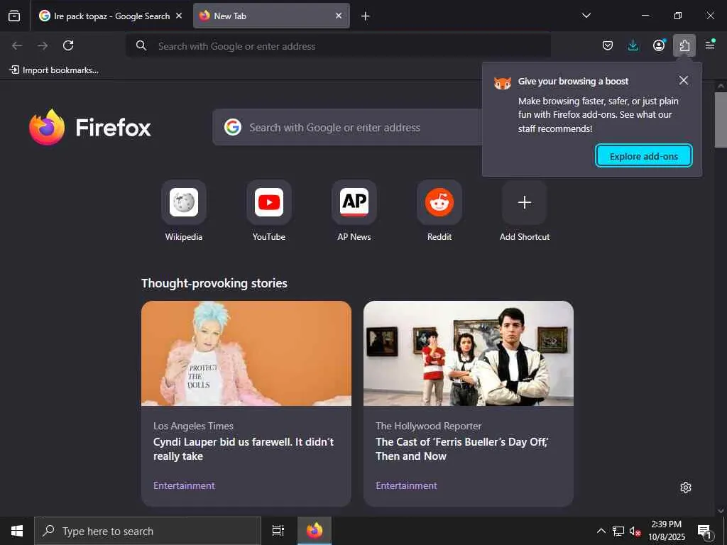The height and width of the screenshot is (545, 727).
Task: Focus the new tab page search box
Action: coord(348,128)
